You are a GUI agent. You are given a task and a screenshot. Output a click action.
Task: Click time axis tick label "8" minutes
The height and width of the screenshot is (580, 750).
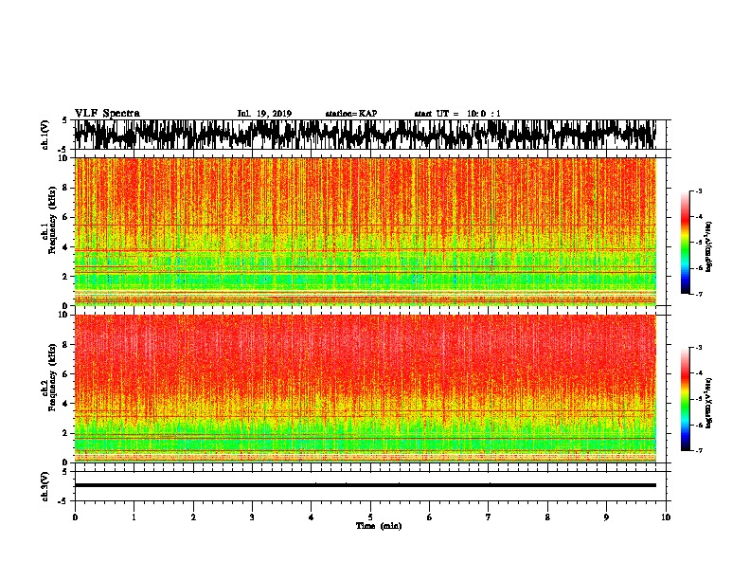(x=547, y=517)
